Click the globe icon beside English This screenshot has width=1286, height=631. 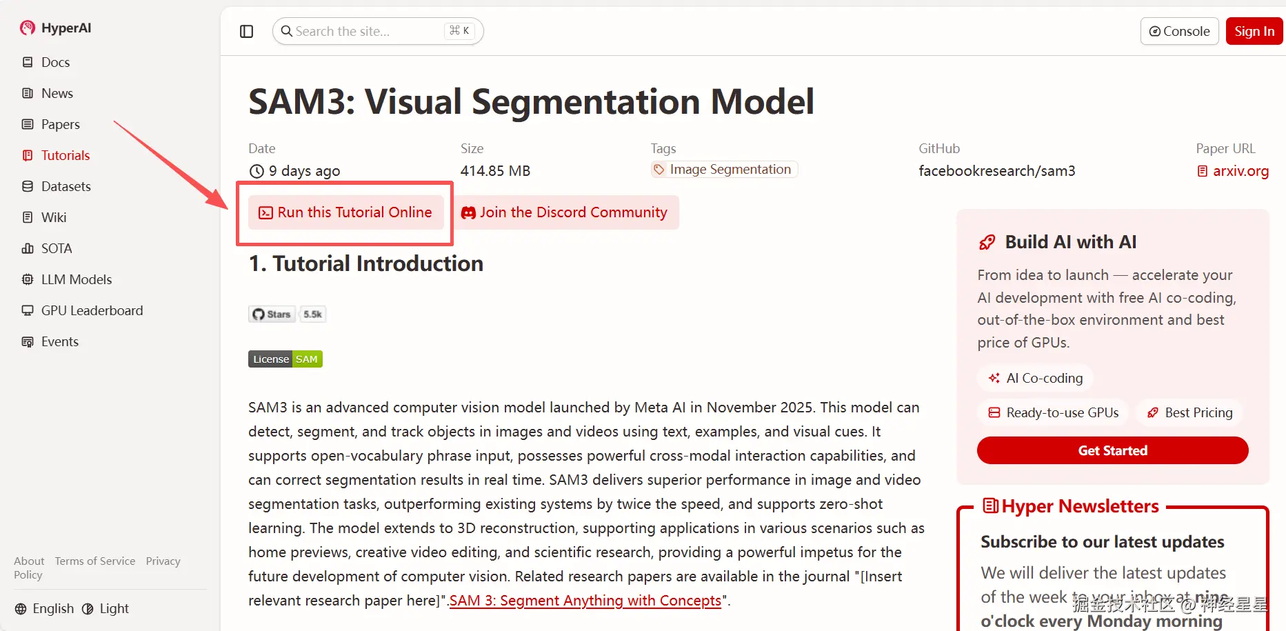click(x=21, y=609)
